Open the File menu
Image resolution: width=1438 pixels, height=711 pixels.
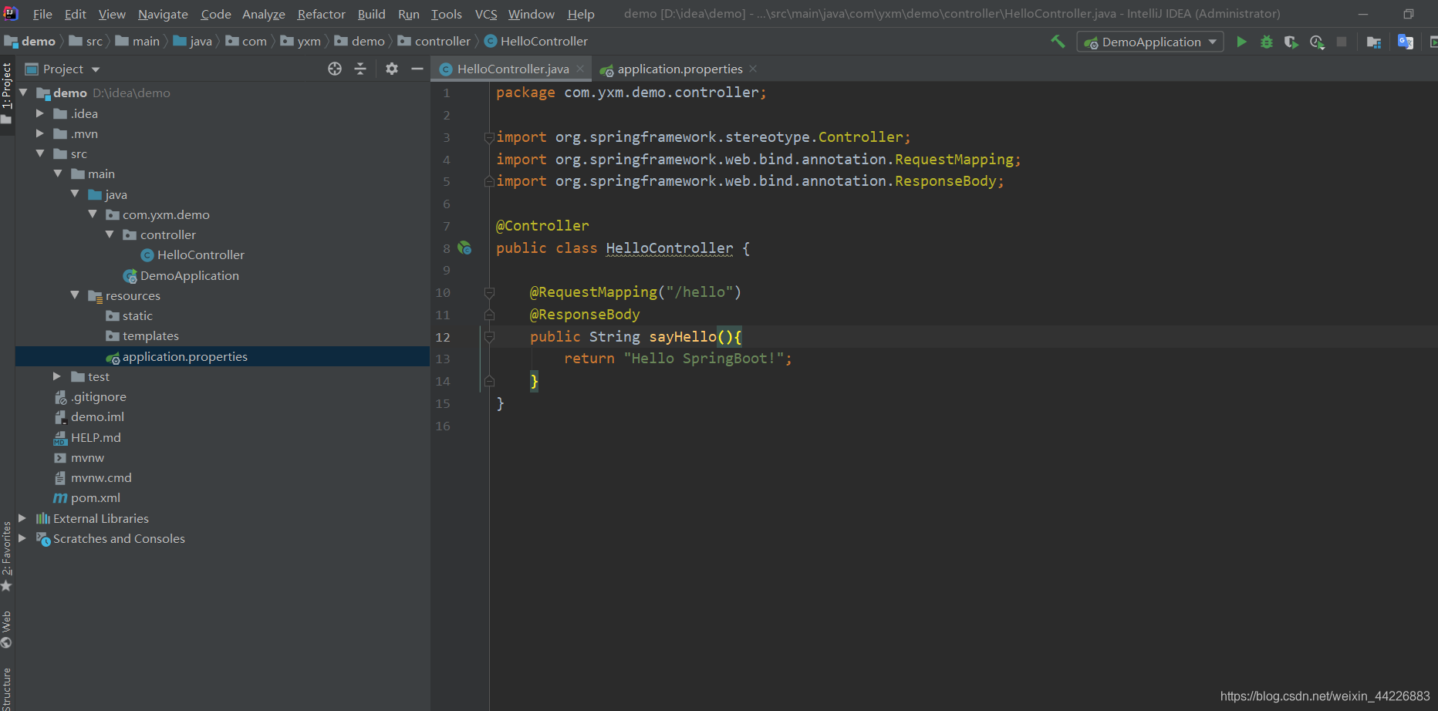click(42, 14)
